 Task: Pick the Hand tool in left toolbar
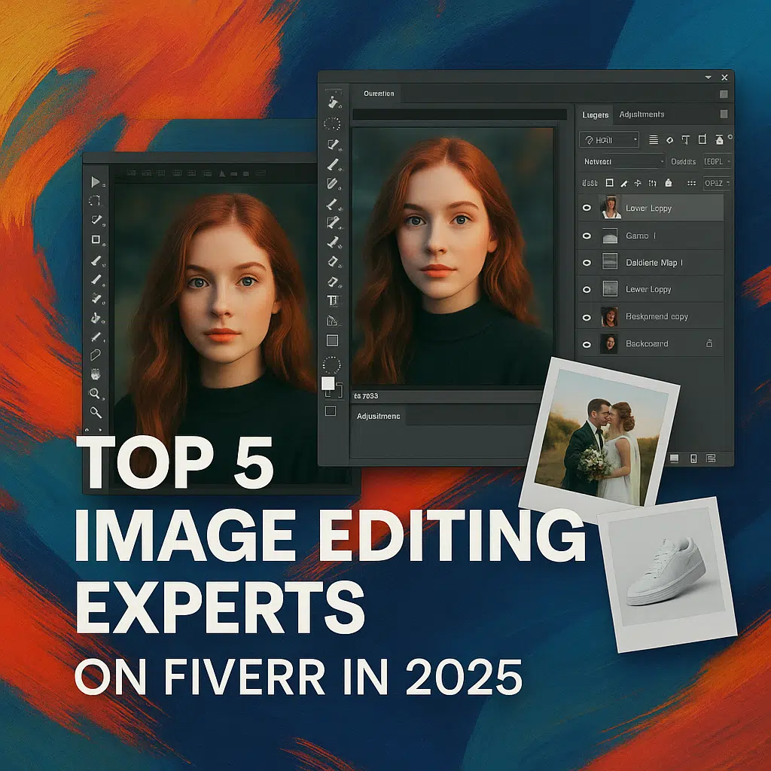click(x=96, y=374)
